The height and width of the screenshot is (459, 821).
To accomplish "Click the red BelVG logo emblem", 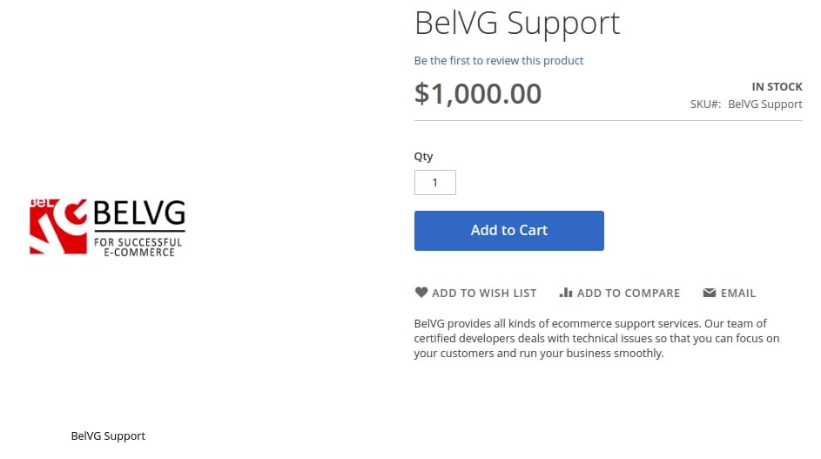I will 58,226.
